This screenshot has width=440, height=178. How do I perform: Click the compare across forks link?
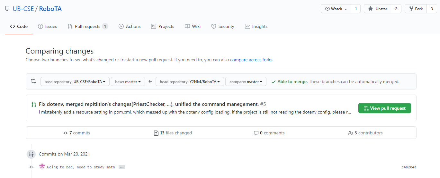tap(251, 60)
